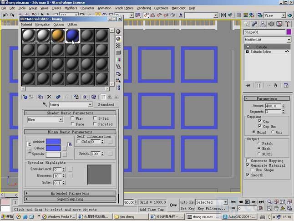
Task: Open the Rendering menu
Action: click(144, 8)
